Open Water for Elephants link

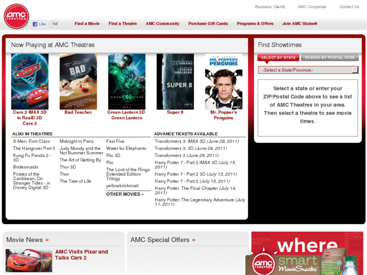[126, 148]
